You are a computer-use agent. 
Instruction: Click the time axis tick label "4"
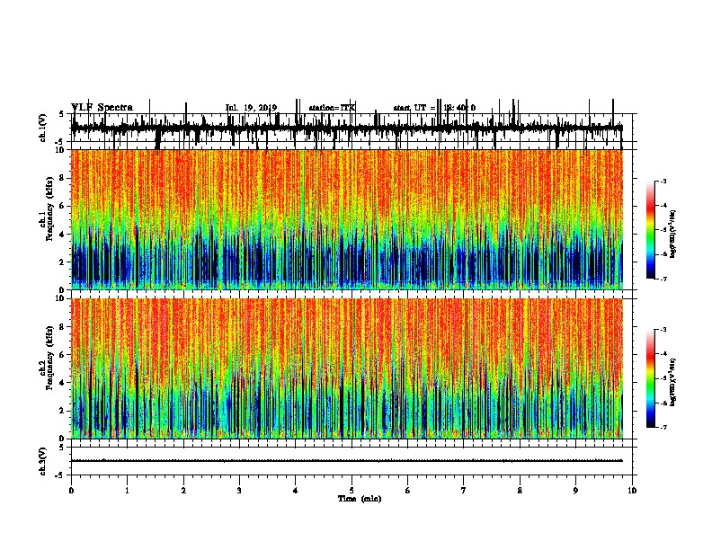(x=296, y=491)
